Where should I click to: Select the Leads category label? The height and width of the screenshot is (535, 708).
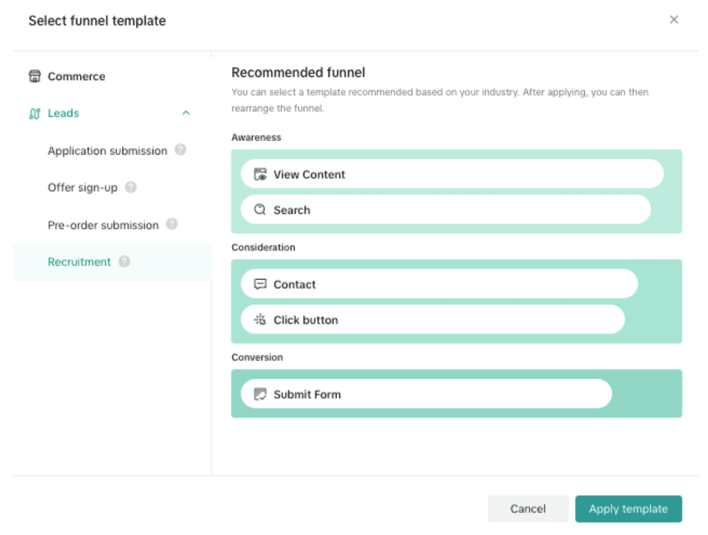pyautogui.click(x=63, y=113)
